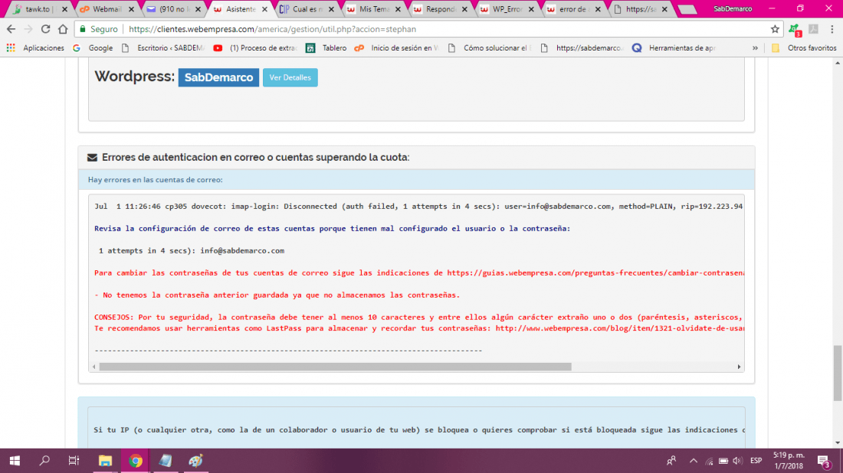Viewport: 843px width, 473px height.
Task: Open the Chrome three-dot menu
Action: click(x=832, y=29)
